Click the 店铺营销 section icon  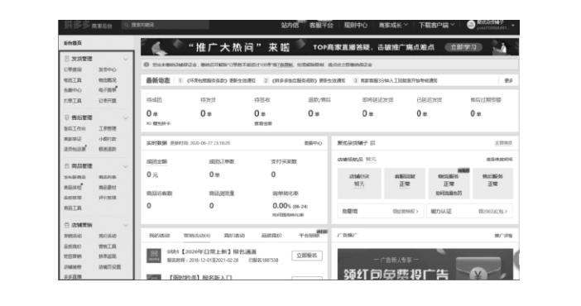pos(67,225)
